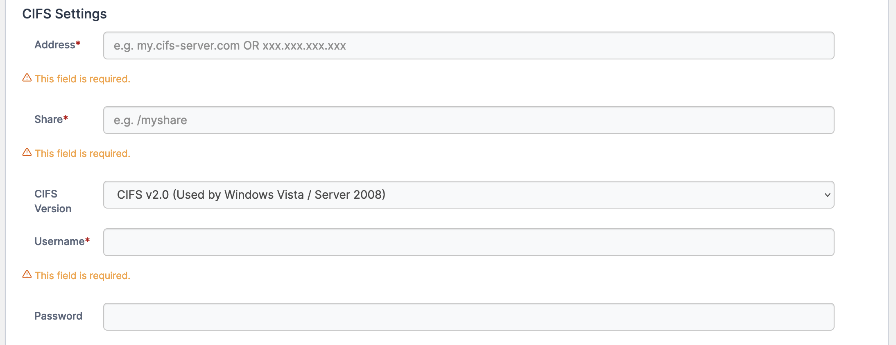The image size is (896, 345).
Task: Click the required asterisk next to Share
Action: [x=66, y=118]
